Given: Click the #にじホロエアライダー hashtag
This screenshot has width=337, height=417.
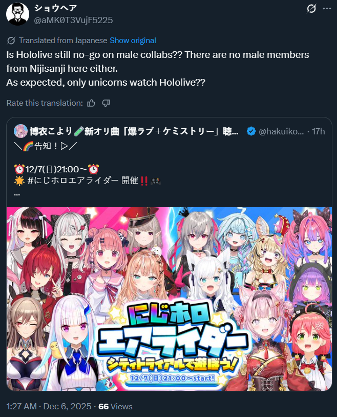Looking at the screenshot, I should 73,181.
